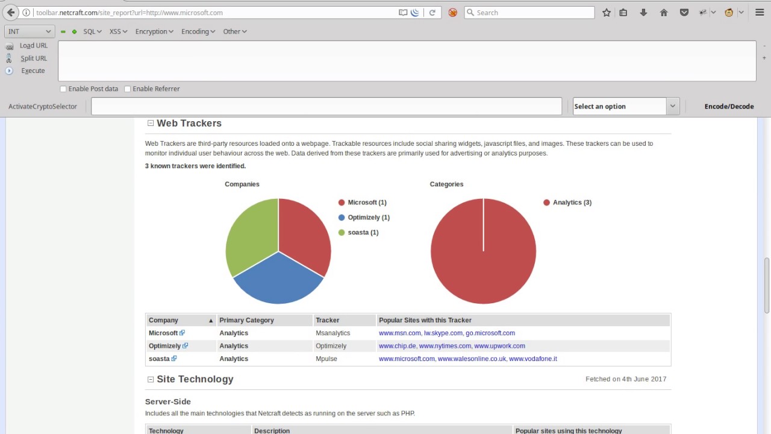
Task: Click the blue jQuery swirl icon in address bar
Action: point(416,13)
